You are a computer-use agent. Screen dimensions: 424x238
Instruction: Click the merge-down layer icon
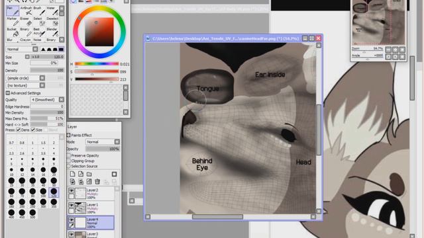click(x=81, y=182)
